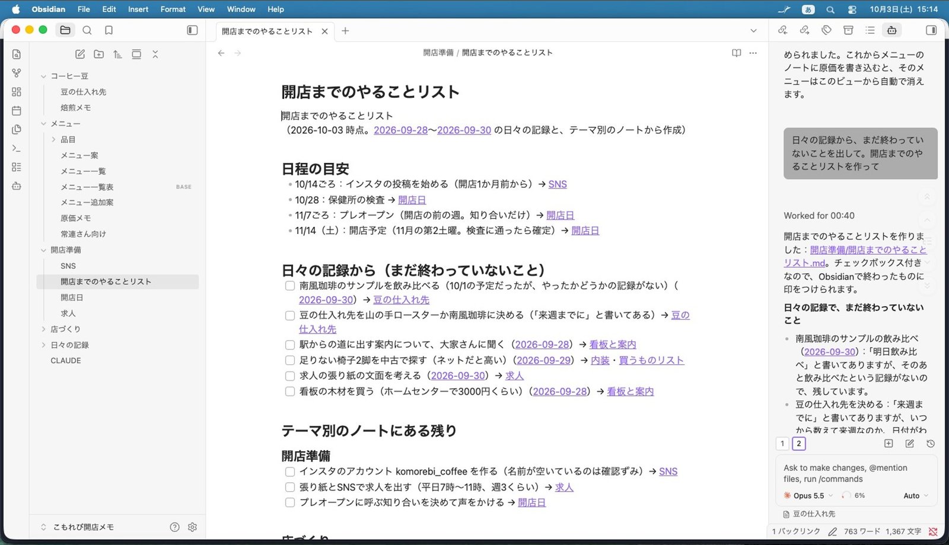Open the Insert menu
The height and width of the screenshot is (545, 949).
[x=138, y=9]
